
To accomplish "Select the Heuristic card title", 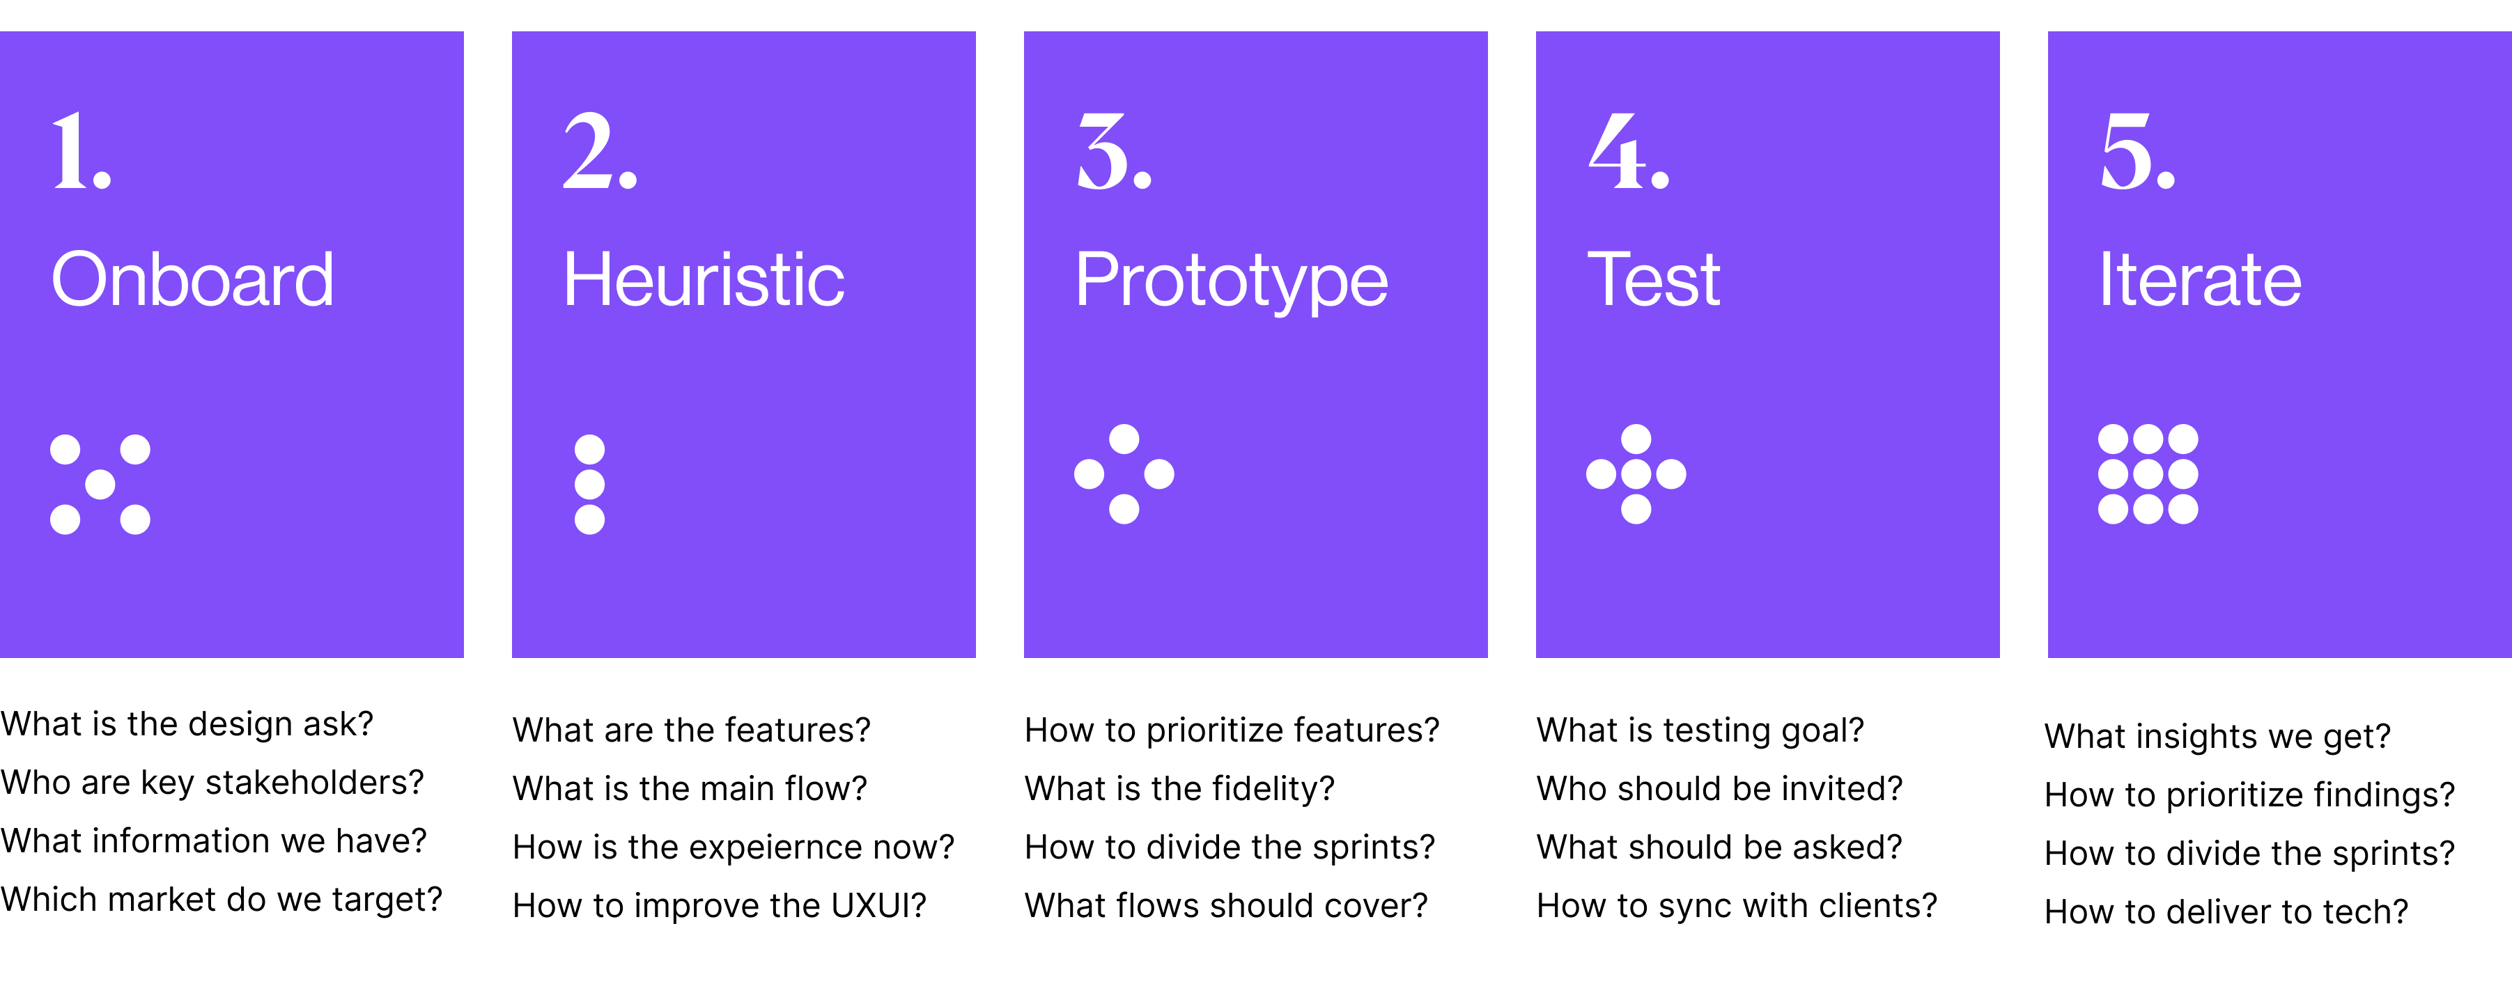I will (x=703, y=280).
